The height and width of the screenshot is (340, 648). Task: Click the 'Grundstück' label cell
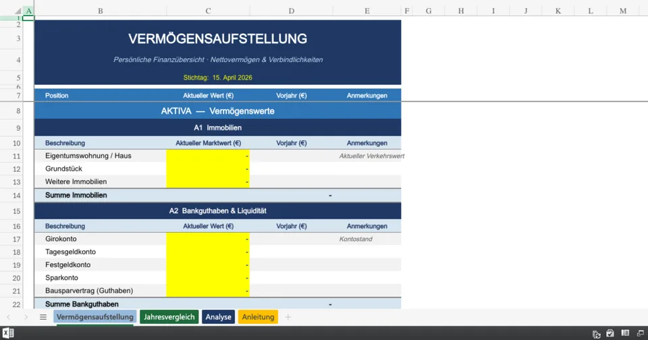click(x=101, y=169)
